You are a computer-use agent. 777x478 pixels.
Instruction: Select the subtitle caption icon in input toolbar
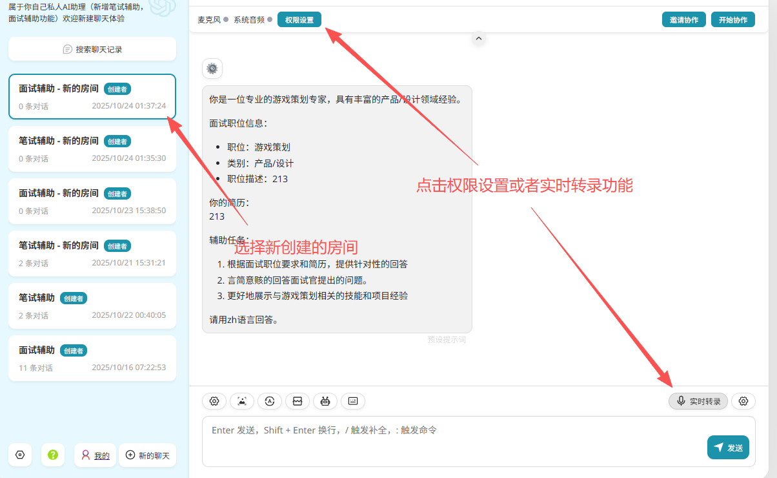point(352,401)
